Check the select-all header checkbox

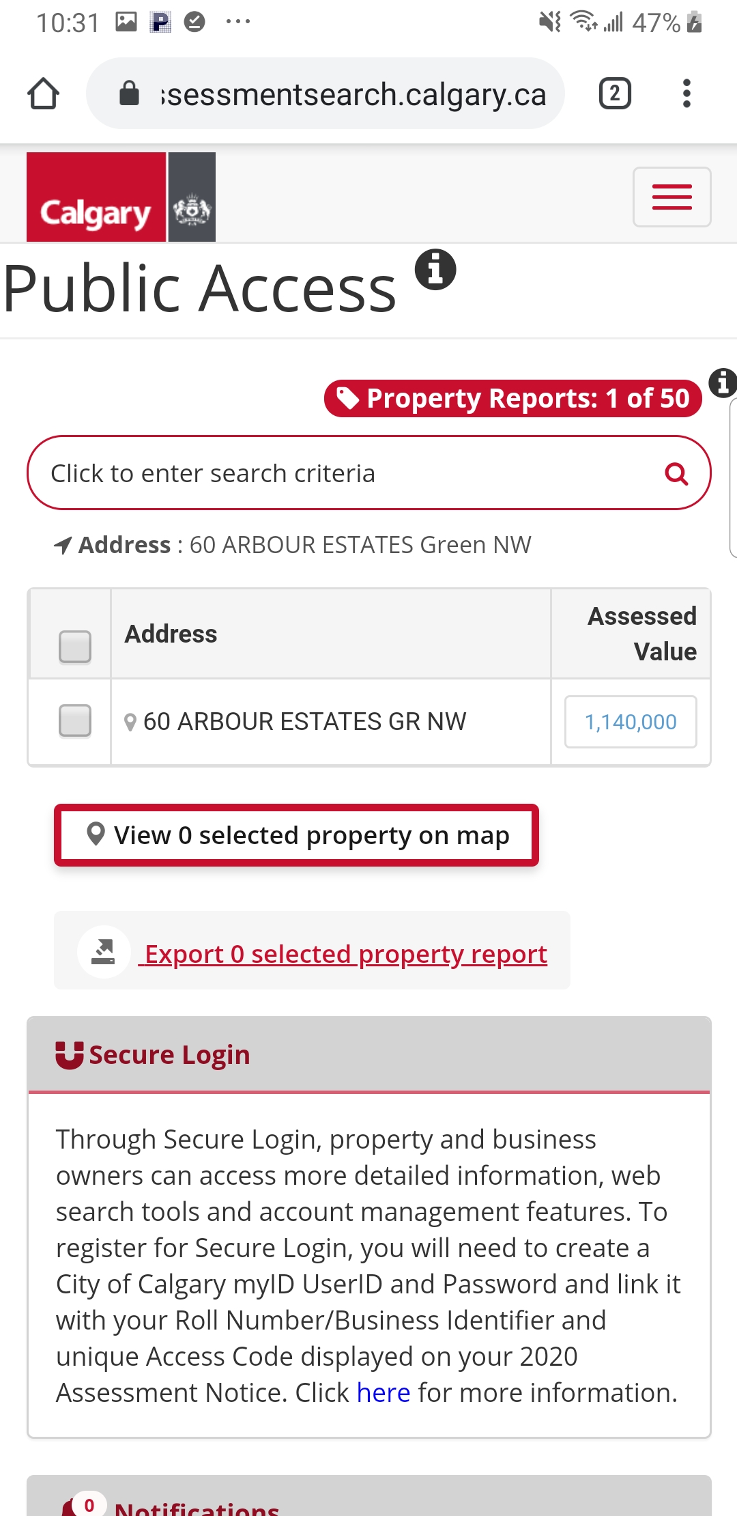pos(75,646)
